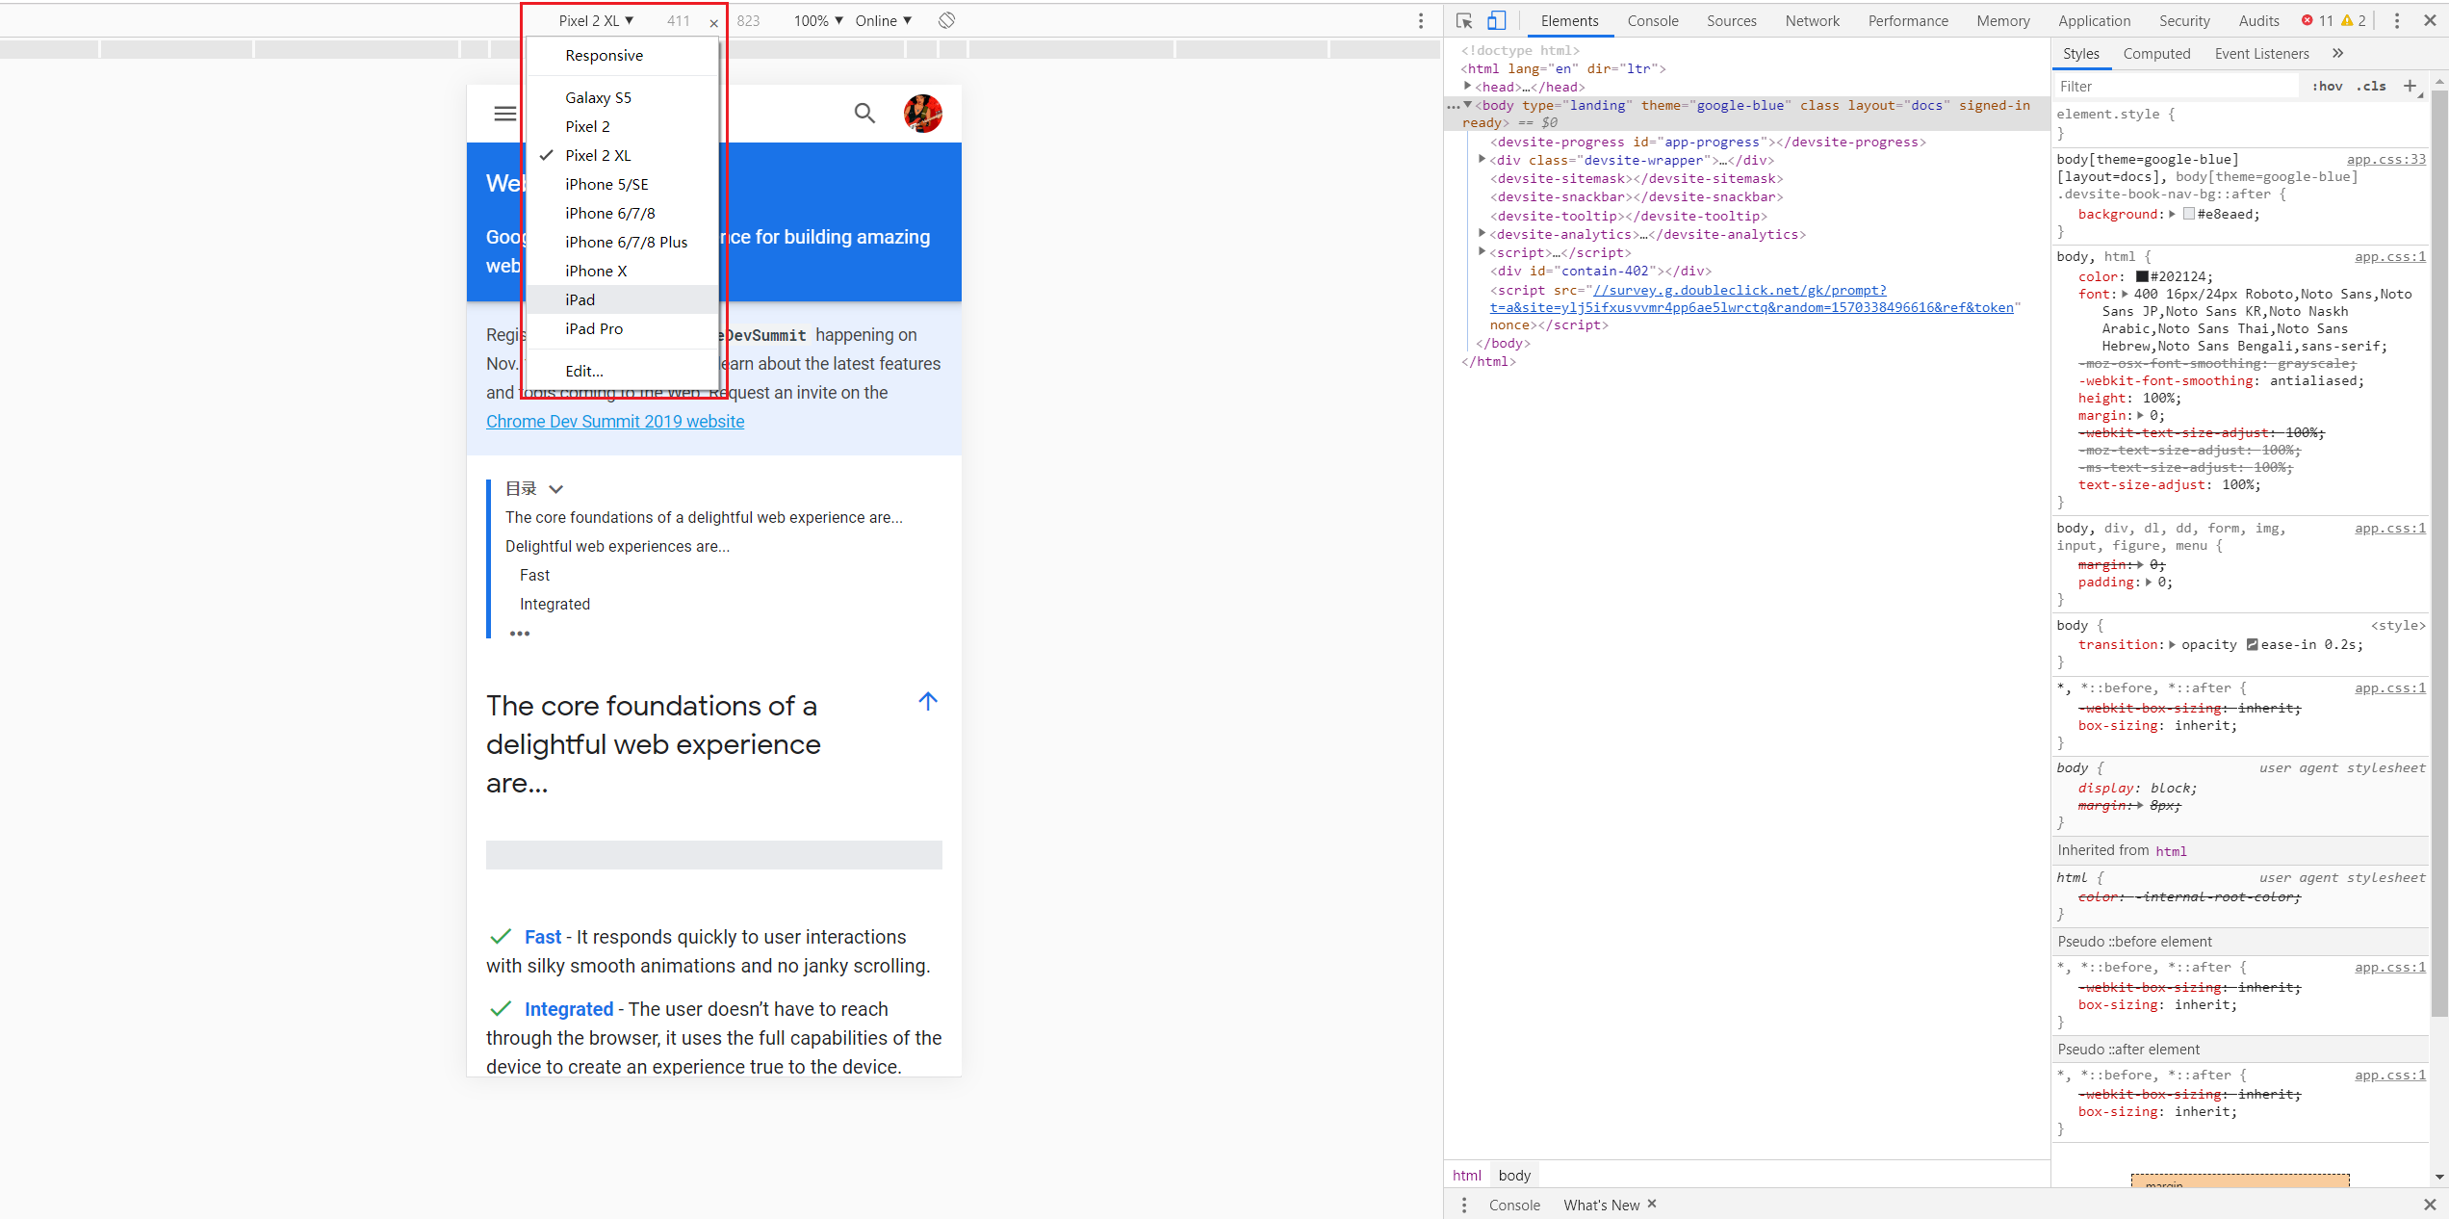Screen dimensions: 2449x1219
Task: Click the Edit device settings option
Action: [x=585, y=371]
